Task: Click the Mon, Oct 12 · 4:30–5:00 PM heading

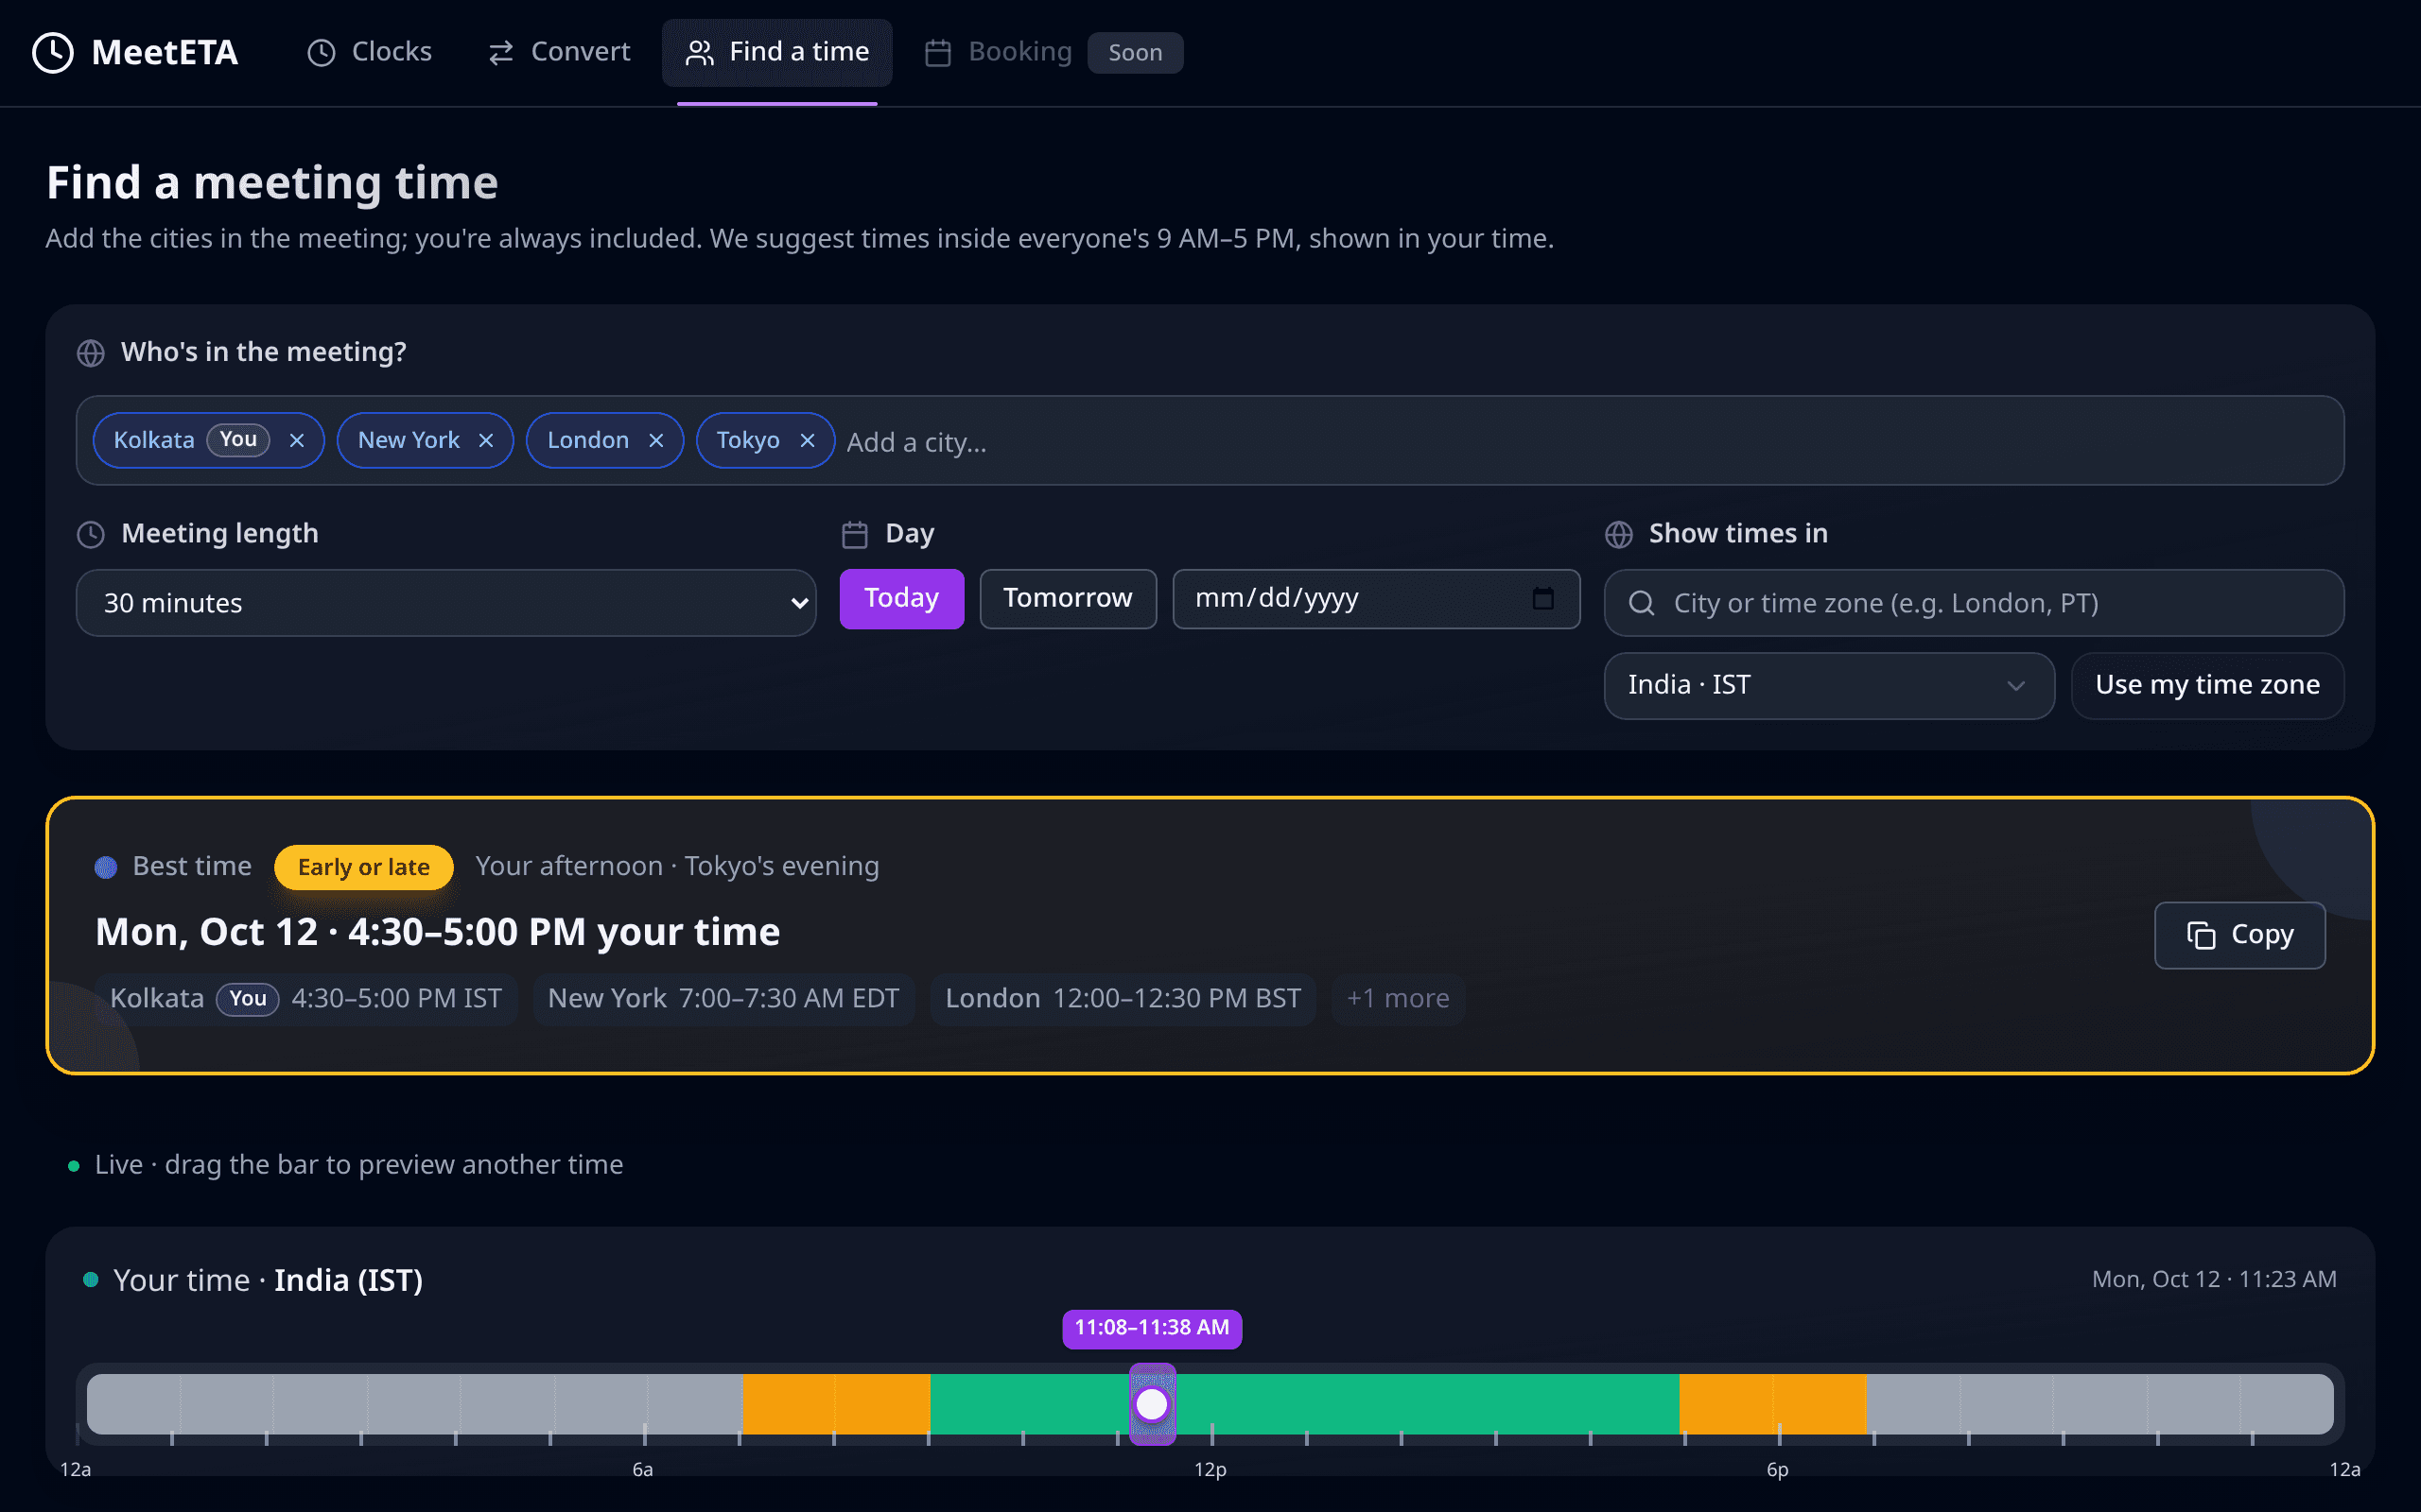Action: 437,931
